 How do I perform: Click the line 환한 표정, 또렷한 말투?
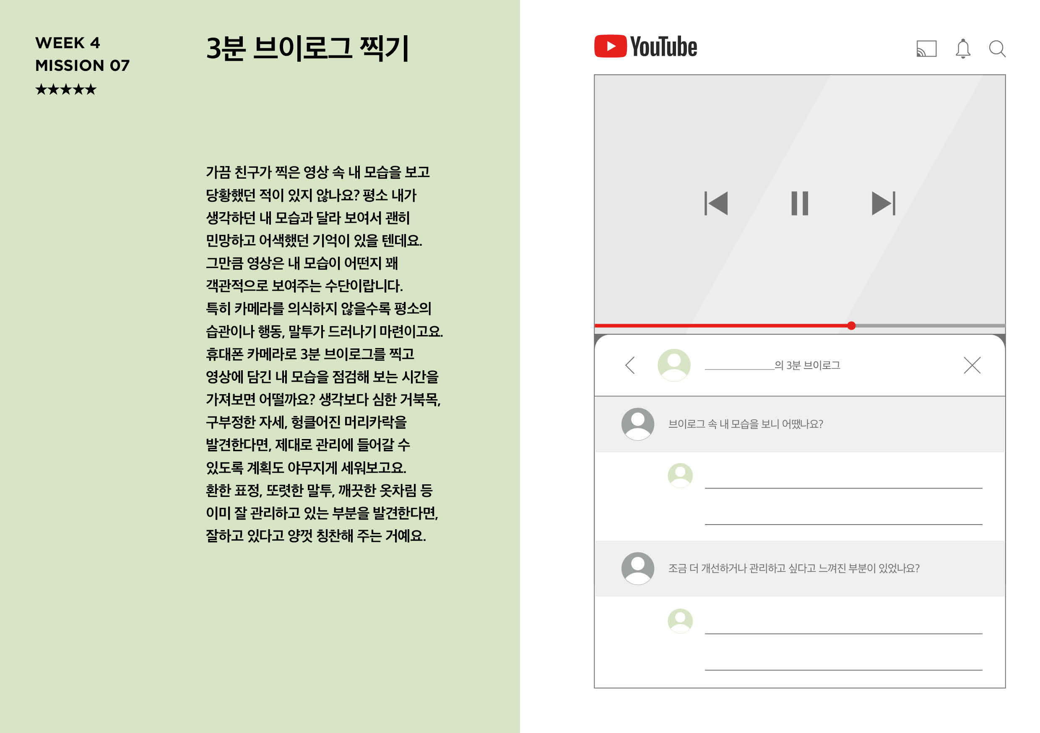(x=319, y=491)
